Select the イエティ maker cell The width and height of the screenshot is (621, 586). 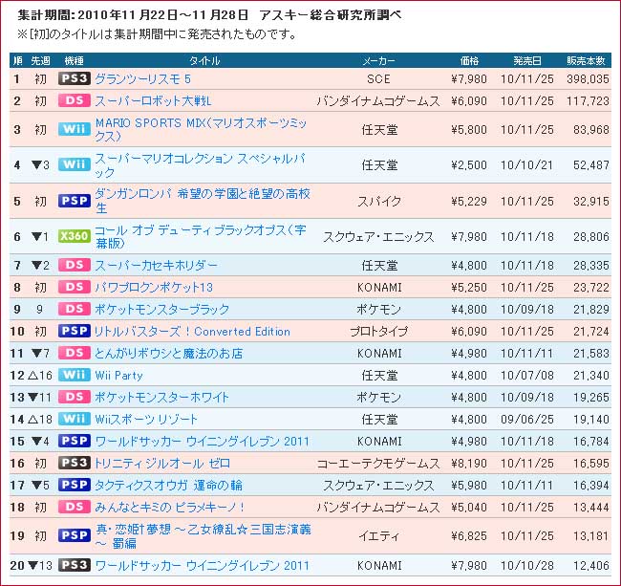(x=379, y=536)
